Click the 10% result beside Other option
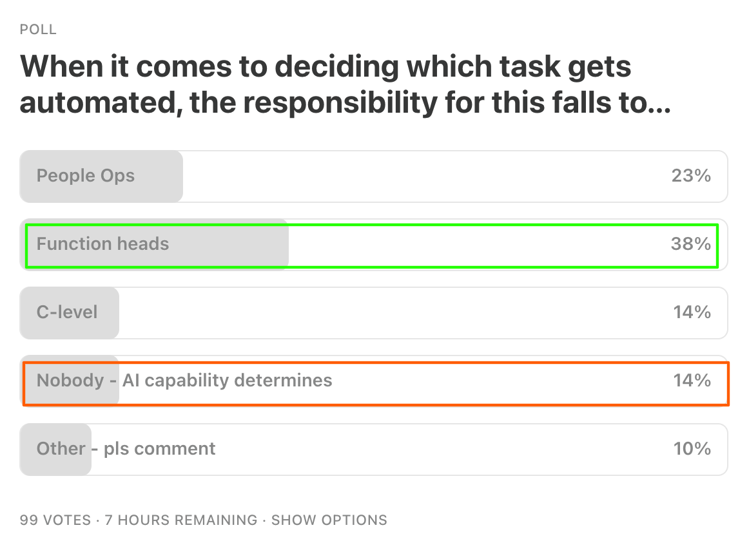Image resolution: width=749 pixels, height=550 pixels. point(692,449)
